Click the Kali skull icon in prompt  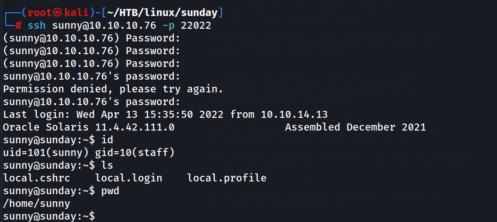pyautogui.click(x=59, y=13)
